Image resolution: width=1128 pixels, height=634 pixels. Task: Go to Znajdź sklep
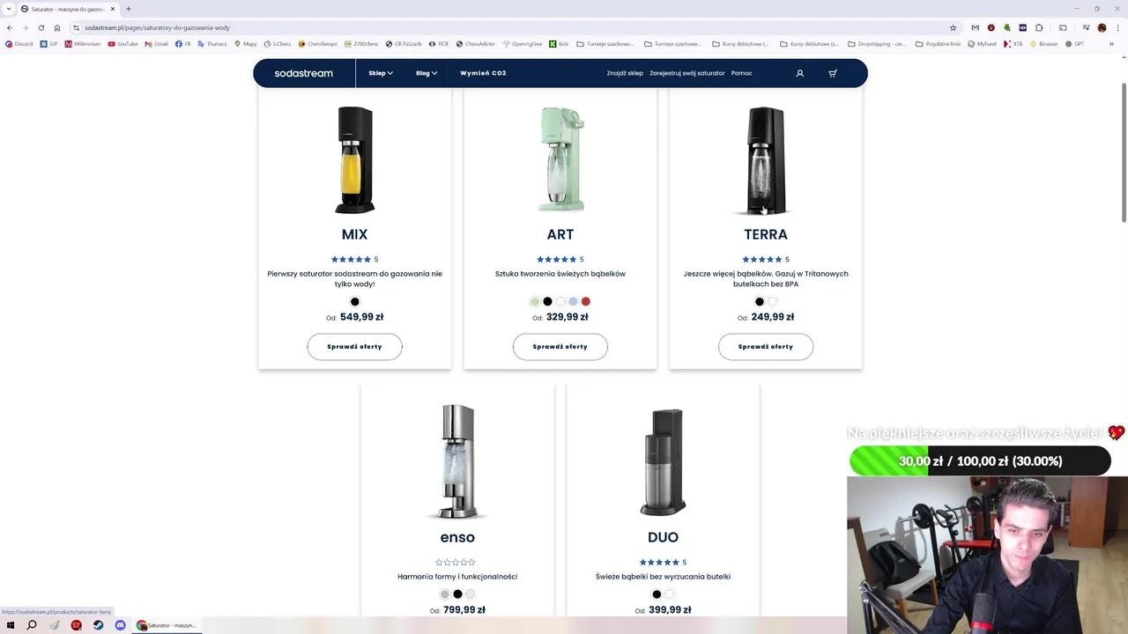click(625, 73)
